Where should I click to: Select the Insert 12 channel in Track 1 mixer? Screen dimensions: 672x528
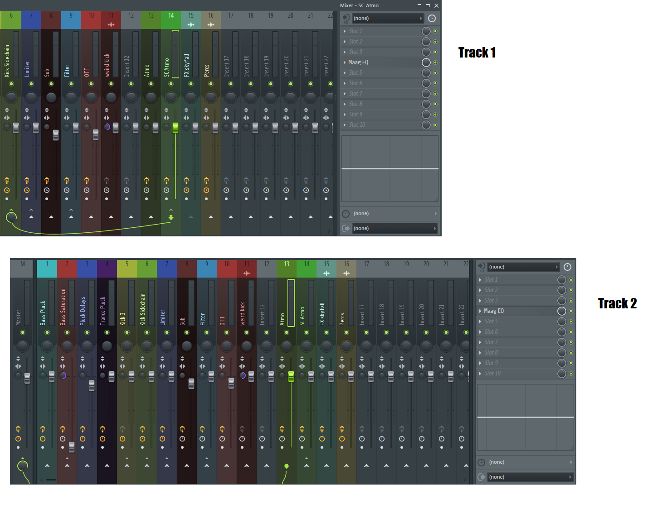pyautogui.click(x=127, y=66)
